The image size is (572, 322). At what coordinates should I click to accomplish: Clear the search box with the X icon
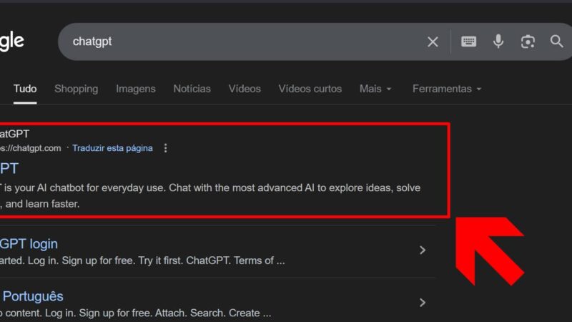(433, 42)
